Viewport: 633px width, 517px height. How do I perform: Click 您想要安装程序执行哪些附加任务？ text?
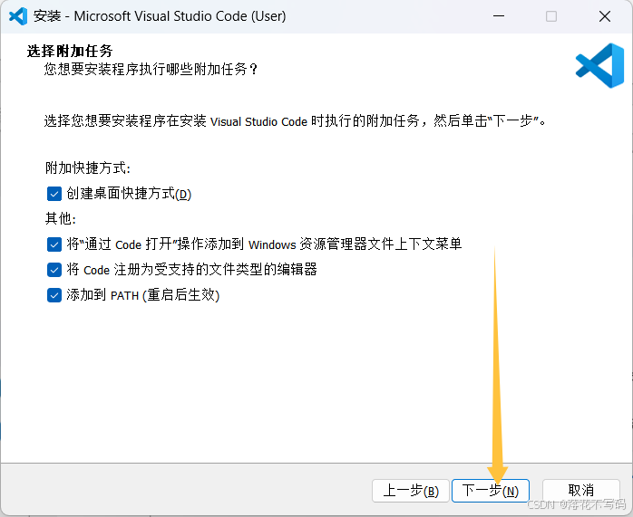pyautogui.click(x=151, y=70)
